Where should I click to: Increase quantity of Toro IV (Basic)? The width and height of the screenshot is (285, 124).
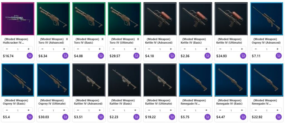(x=100, y=49)
